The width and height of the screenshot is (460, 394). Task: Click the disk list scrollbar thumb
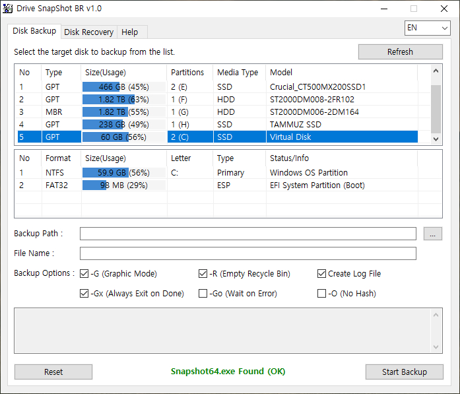pos(436,109)
